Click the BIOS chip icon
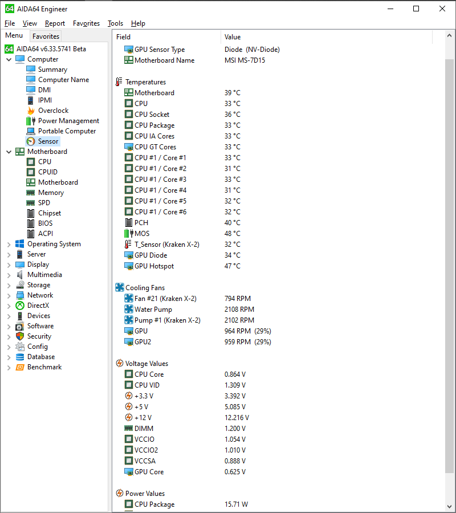Image resolution: width=456 pixels, height=513 pixels. [31, 223]
